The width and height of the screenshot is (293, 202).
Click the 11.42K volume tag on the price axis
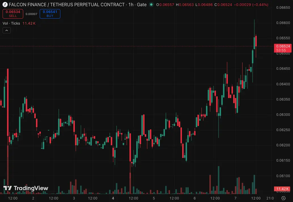(282, 189)
